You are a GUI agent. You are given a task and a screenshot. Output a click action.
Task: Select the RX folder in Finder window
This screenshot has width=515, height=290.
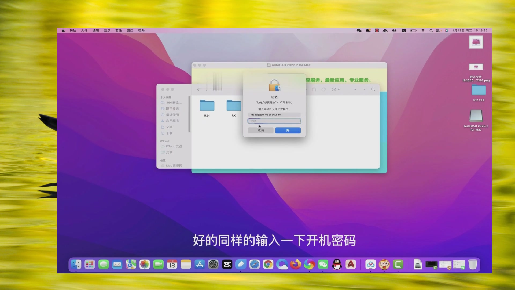pos(234,108)
